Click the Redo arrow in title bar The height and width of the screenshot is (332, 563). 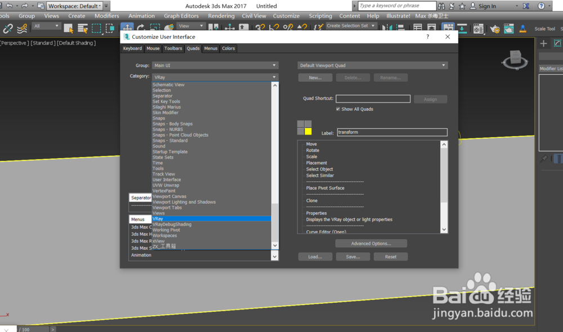point(24,6)
